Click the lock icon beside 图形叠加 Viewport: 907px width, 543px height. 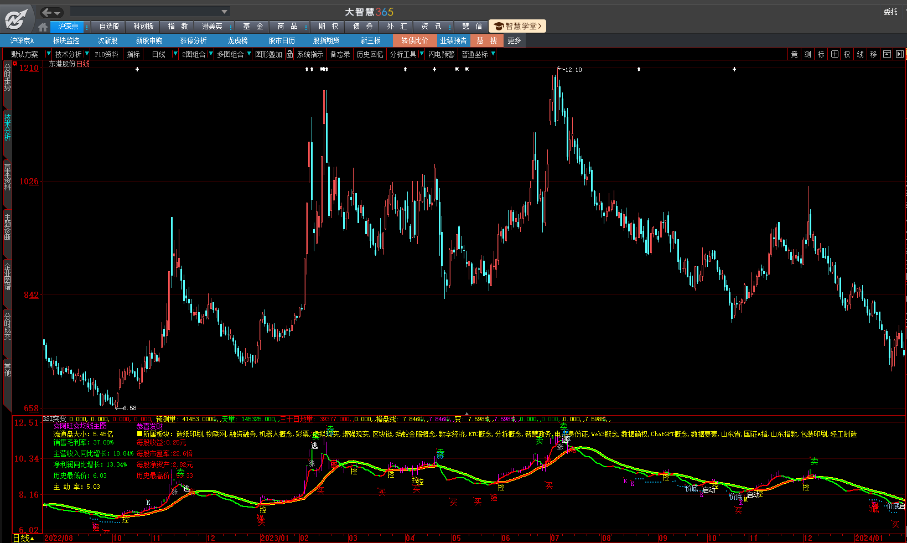pos(289,54)
